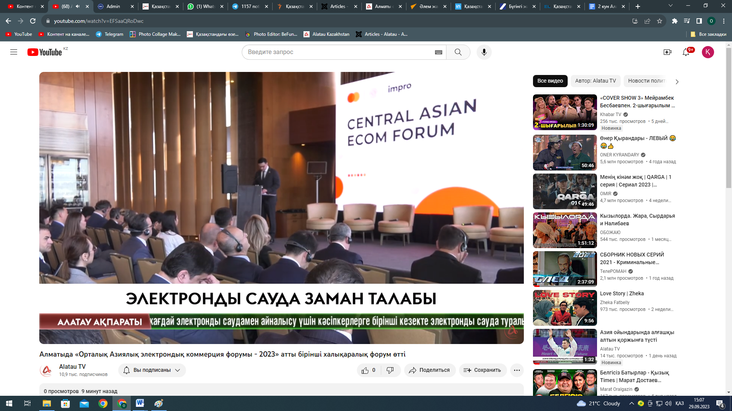Switch to the Telegram 1157 tab
This screenshot has height=411, width=732.
(x=250, y=6)
